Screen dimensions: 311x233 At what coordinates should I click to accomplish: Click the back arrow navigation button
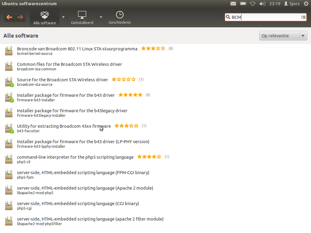click(9, 17)
